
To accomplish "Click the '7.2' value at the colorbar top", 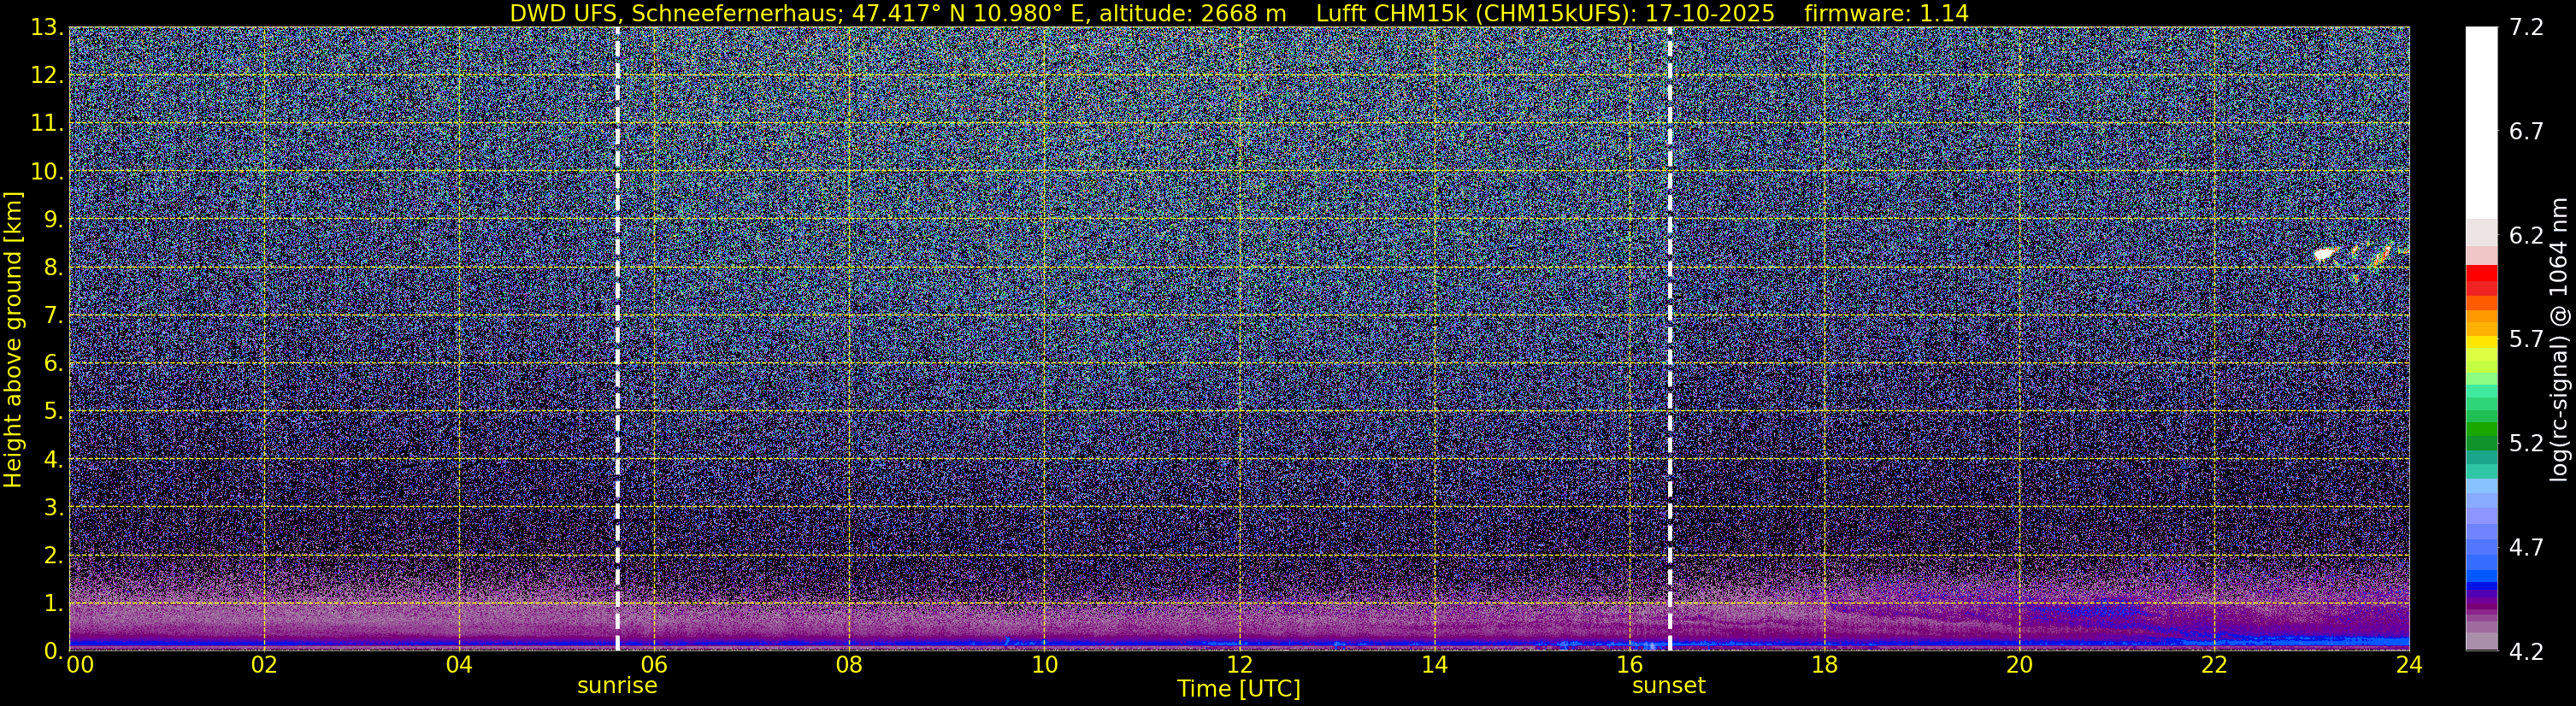I will (2526, 27).
